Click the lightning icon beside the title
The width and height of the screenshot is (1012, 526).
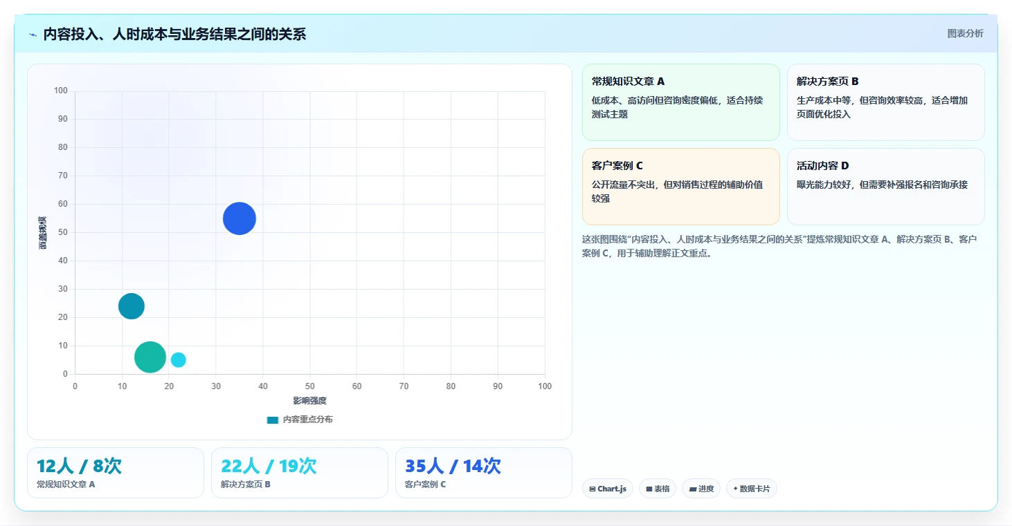33,35
